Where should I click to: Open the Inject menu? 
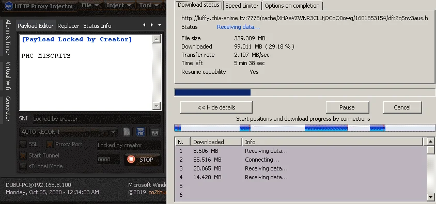[119, 5]
